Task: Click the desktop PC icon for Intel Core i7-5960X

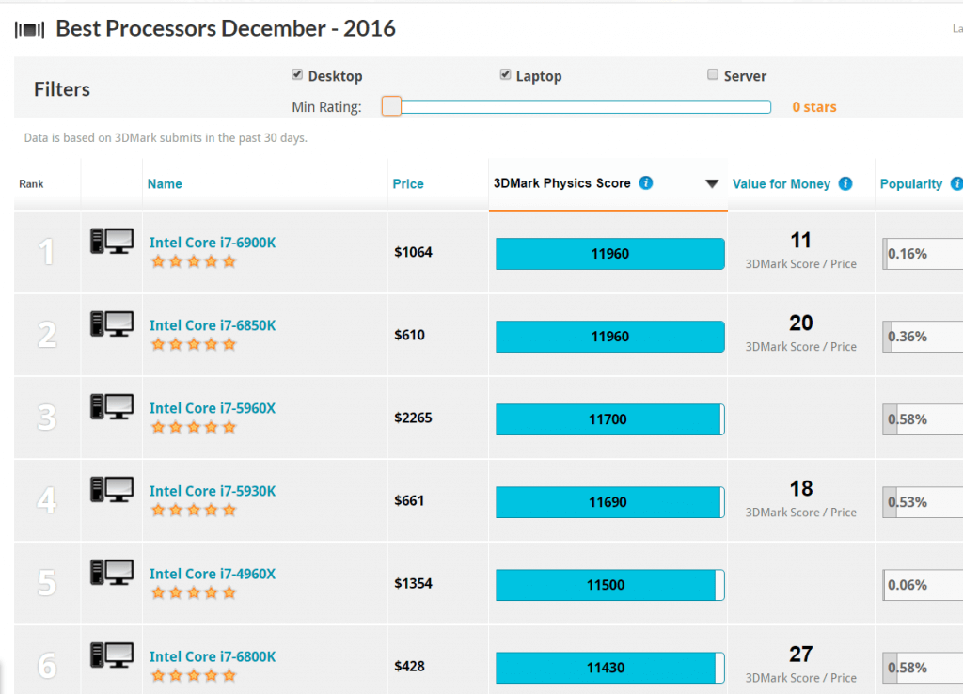Action: coord(112,406)
